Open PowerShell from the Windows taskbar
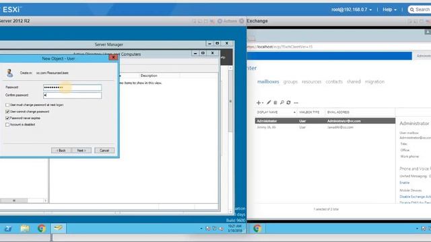The height and width of the screenshot is (242, 431). (x=8, y=229)
